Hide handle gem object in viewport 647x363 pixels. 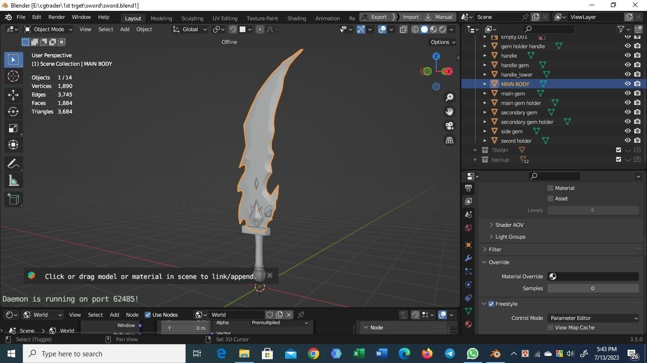(x=628, y=65)
